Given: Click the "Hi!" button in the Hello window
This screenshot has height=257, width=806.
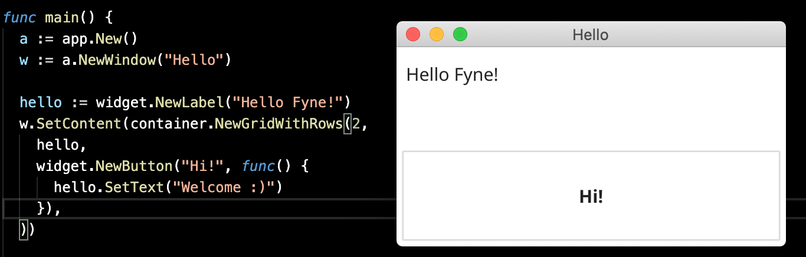Looking at the screenshot, I should [x=591, y=196].
